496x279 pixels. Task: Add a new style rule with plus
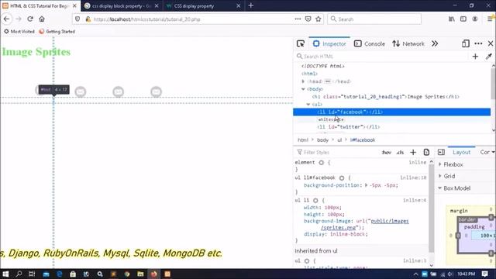click(x=413, y=152)
